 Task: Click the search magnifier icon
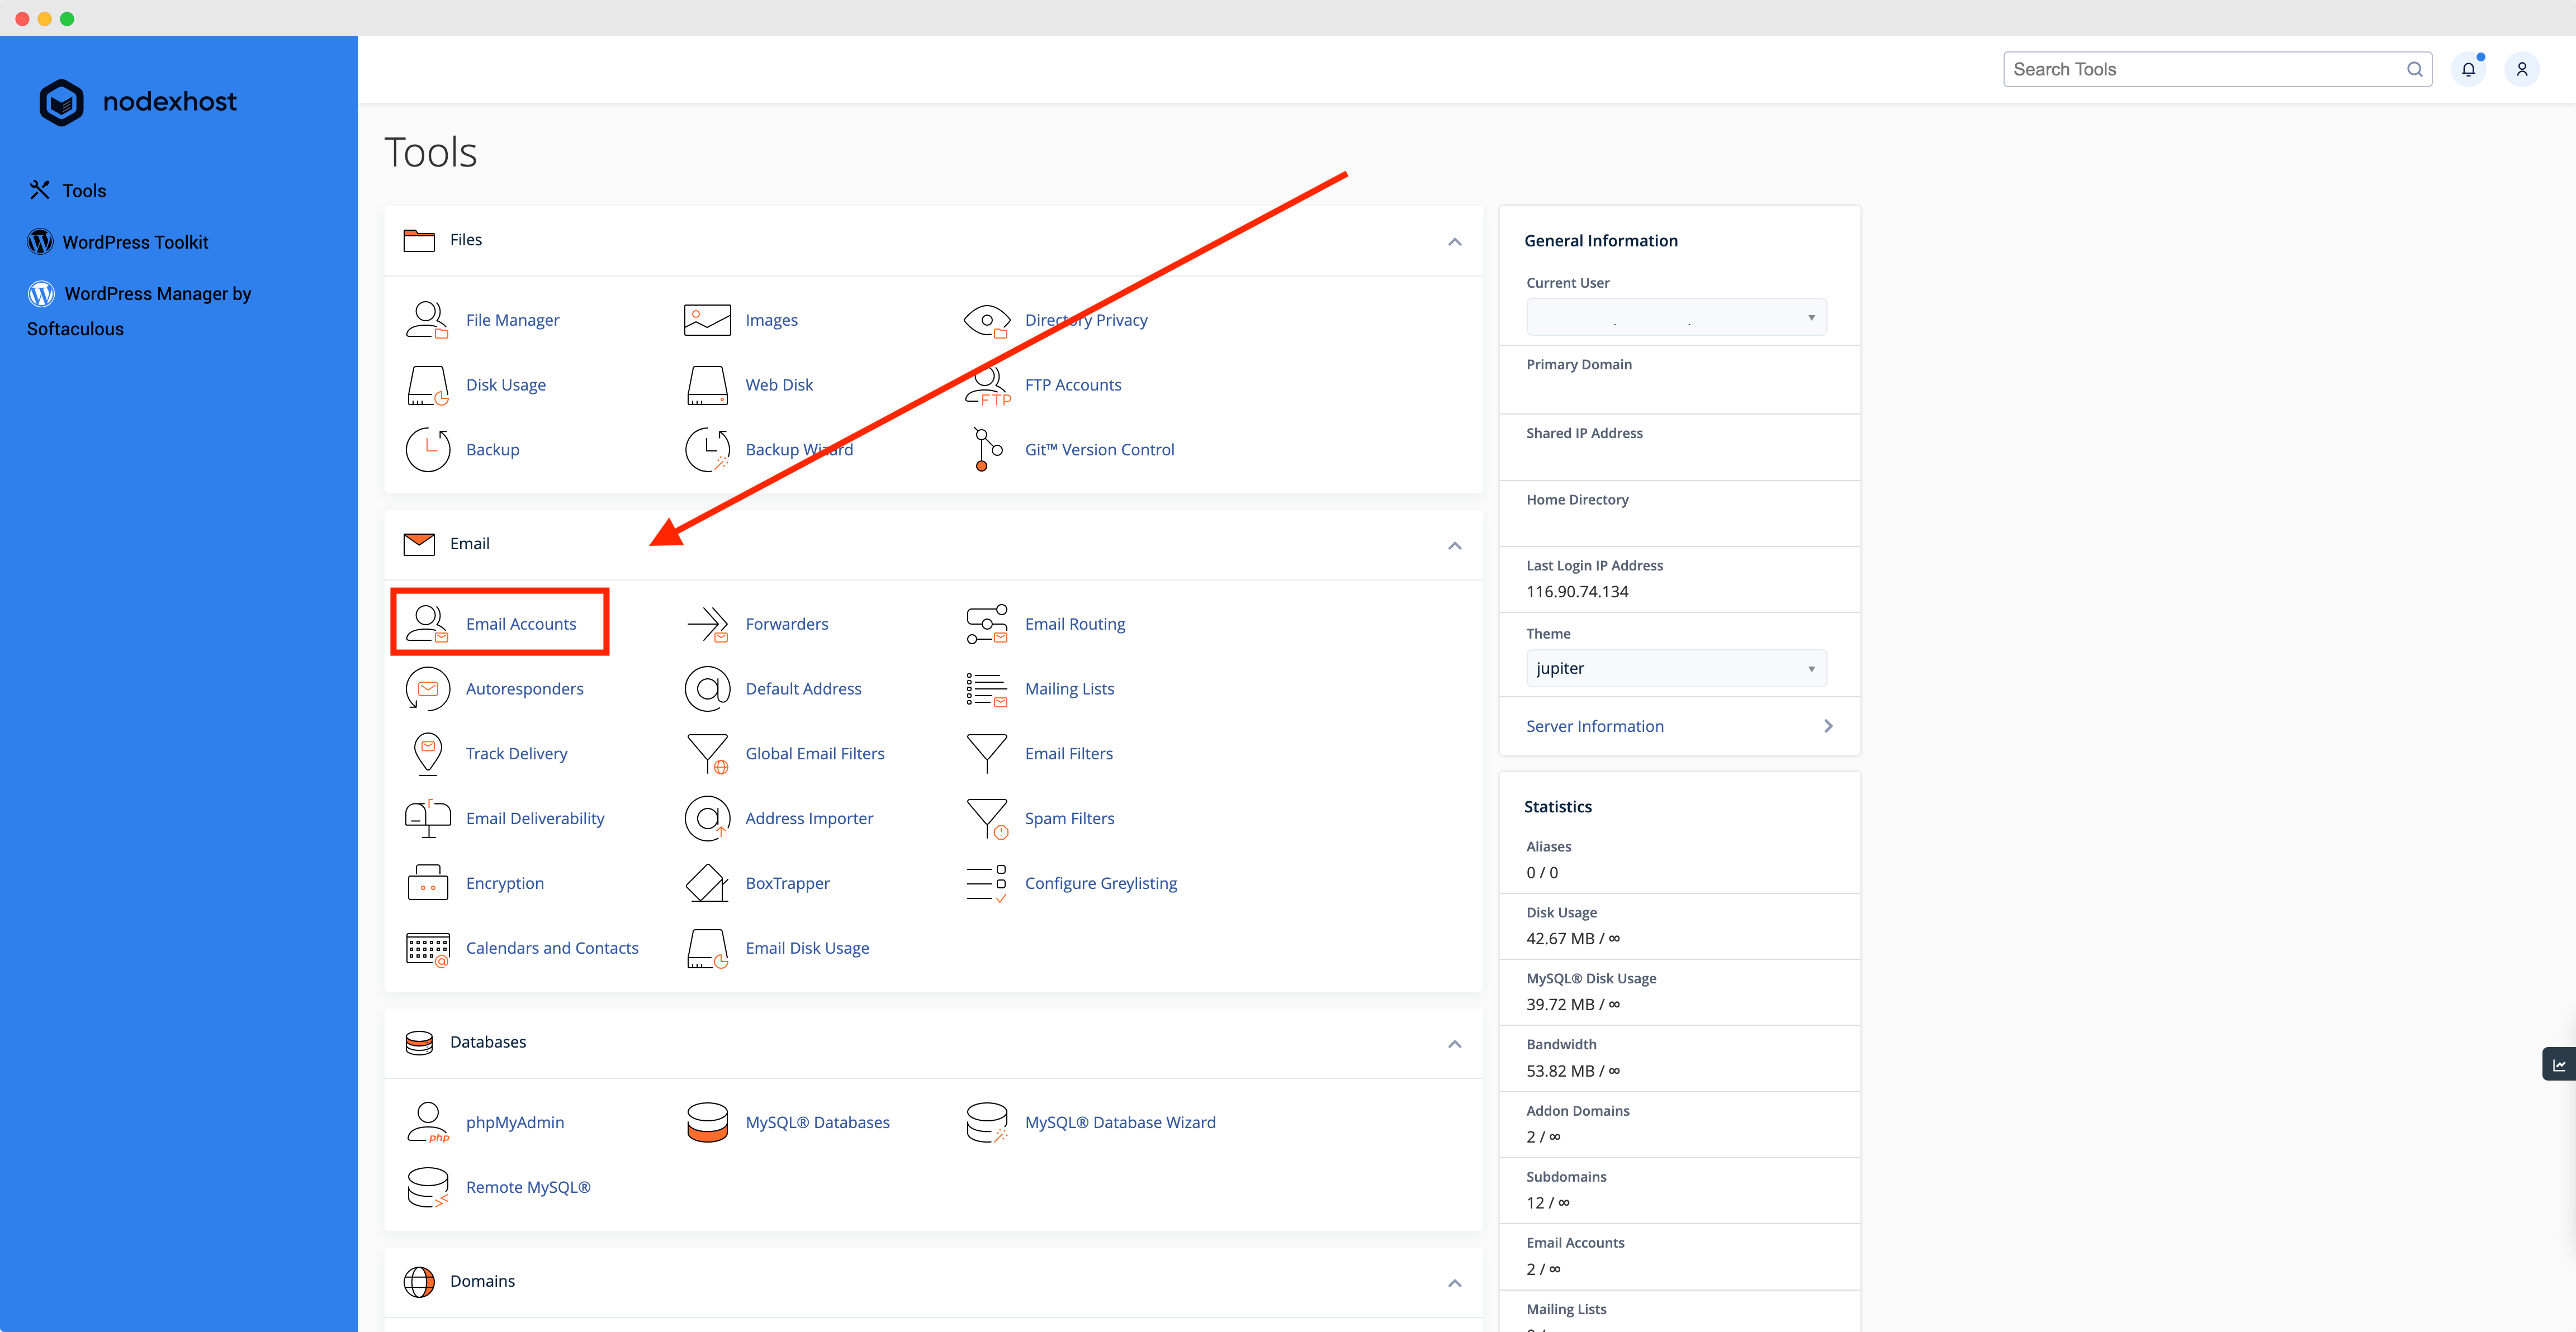point(2414,69)
